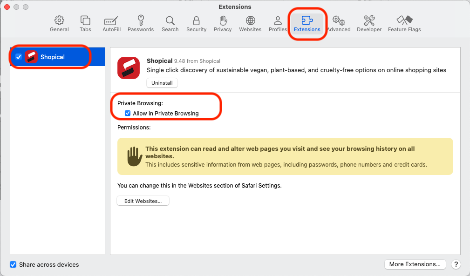Select the Shopical row icon in the extension list
The image size is (470, 276).
point(31,57)
